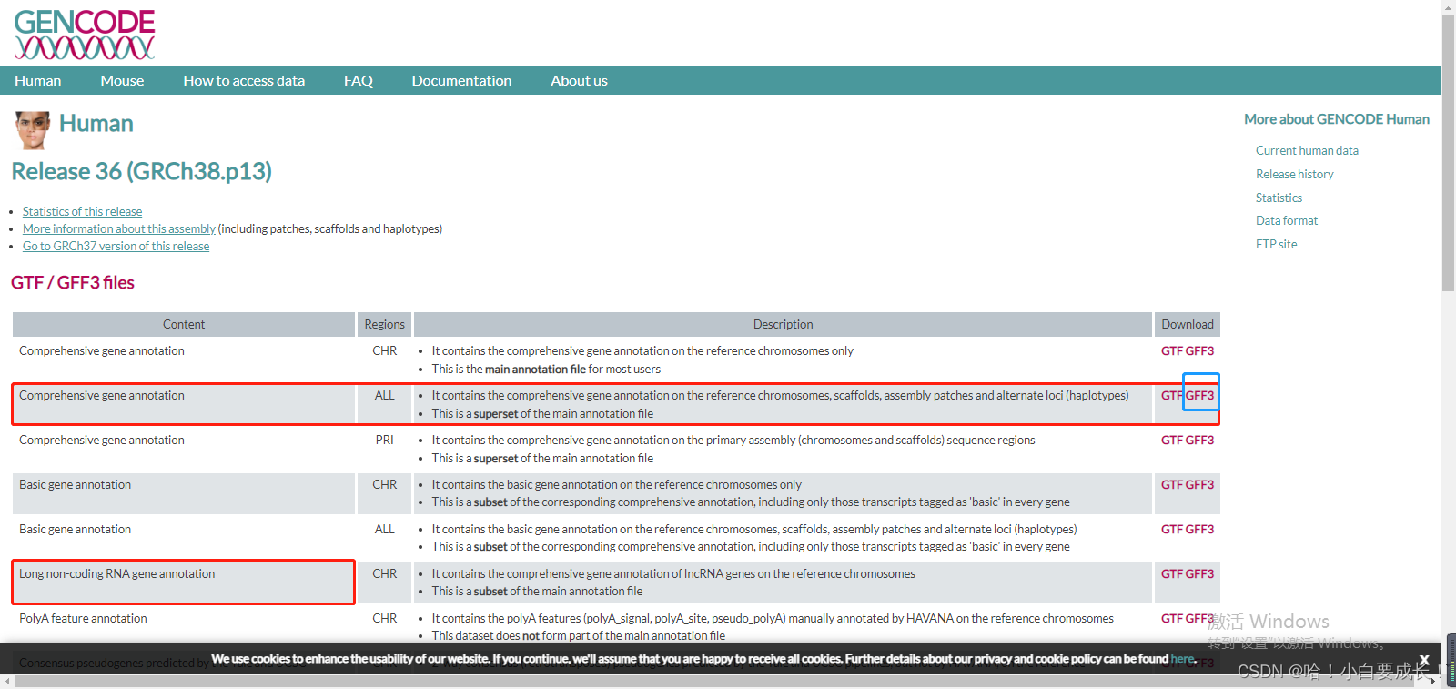Image resolution: width=1456 pixels, height=689 pixels.
Task: Open Data format sidebar link
Action: point(1287,220)
